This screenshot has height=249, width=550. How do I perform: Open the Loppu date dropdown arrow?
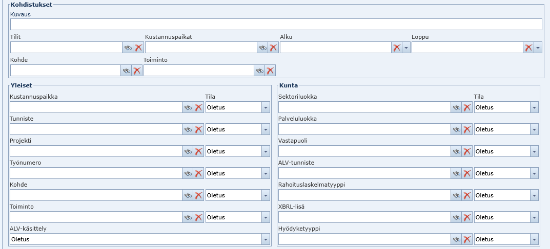[538, 48]
